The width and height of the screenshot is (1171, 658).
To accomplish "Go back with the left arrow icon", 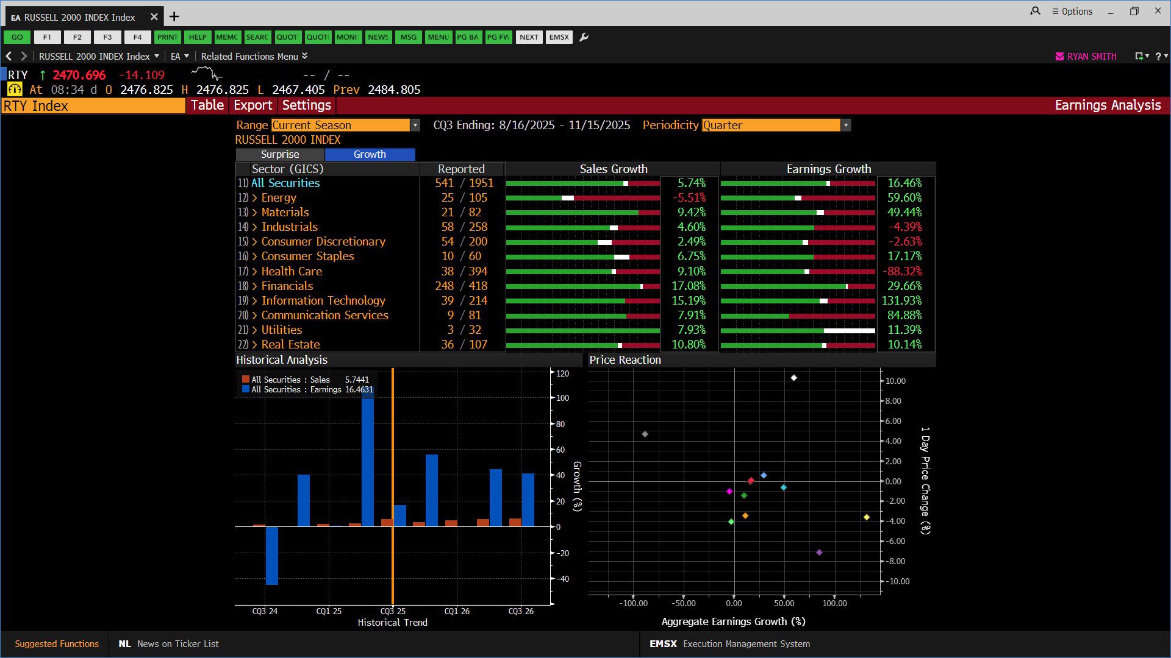I will tap(9, 56).
